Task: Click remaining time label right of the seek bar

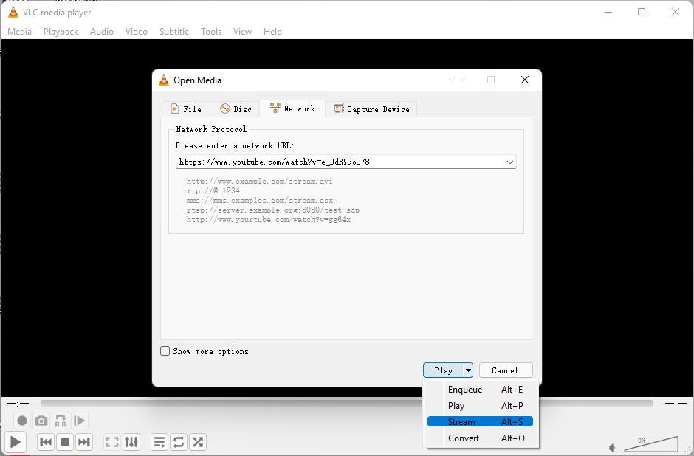Action: [676, 403]
